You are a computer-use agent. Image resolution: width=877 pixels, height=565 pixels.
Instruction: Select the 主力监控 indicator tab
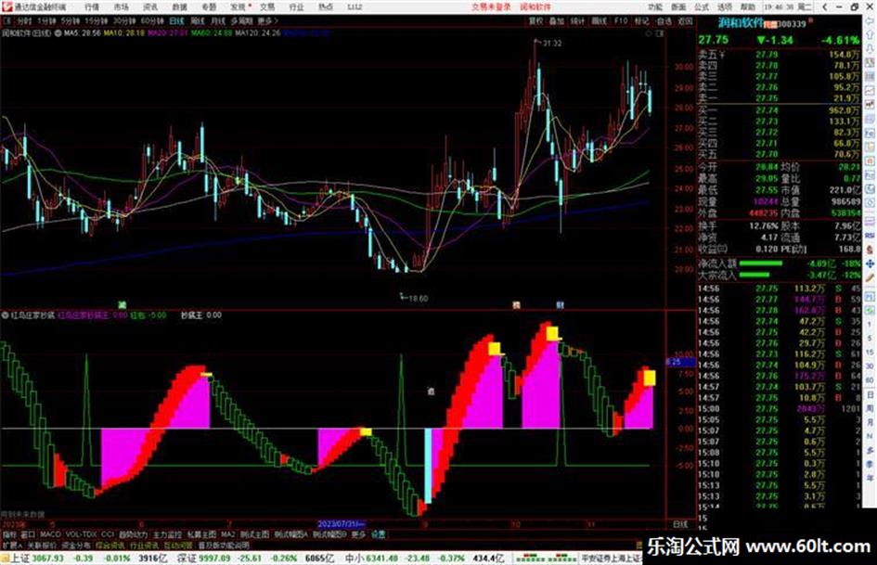[x=167, y=534]
